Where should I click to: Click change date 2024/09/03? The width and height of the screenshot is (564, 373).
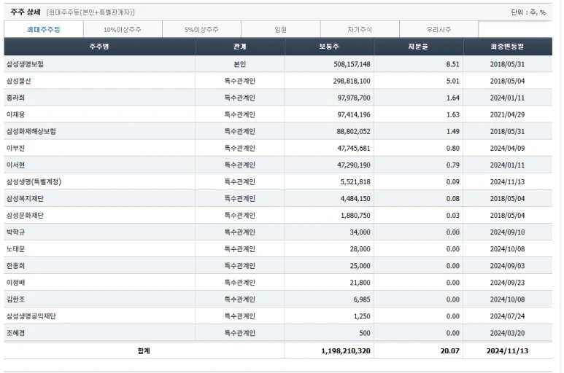[507, 266]
